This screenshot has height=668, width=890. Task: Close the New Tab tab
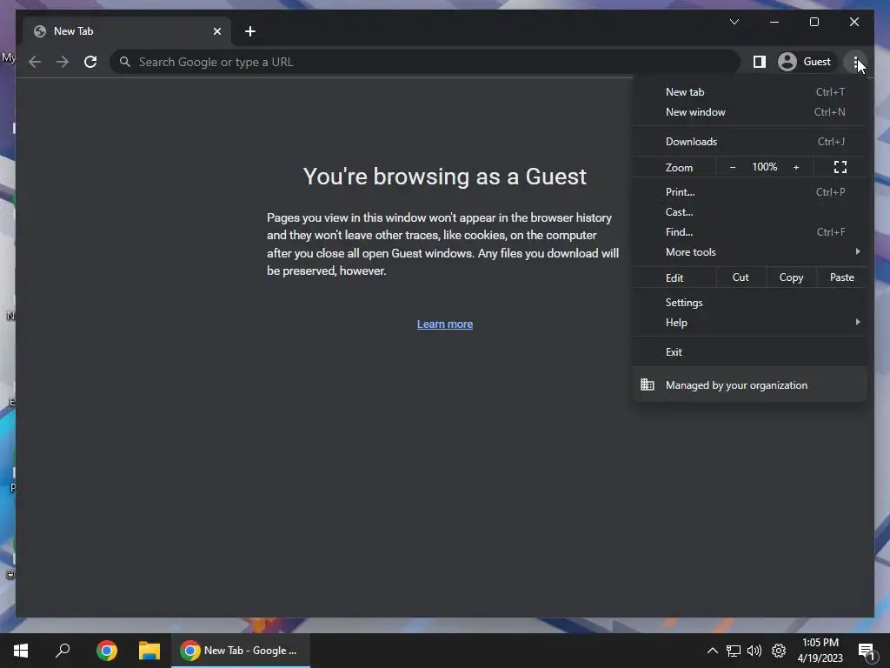coord(216,31)
